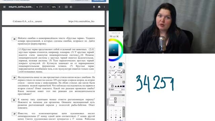215x121 pixels.
Task: Zoom in the PDF document
Action: (59, 7)
